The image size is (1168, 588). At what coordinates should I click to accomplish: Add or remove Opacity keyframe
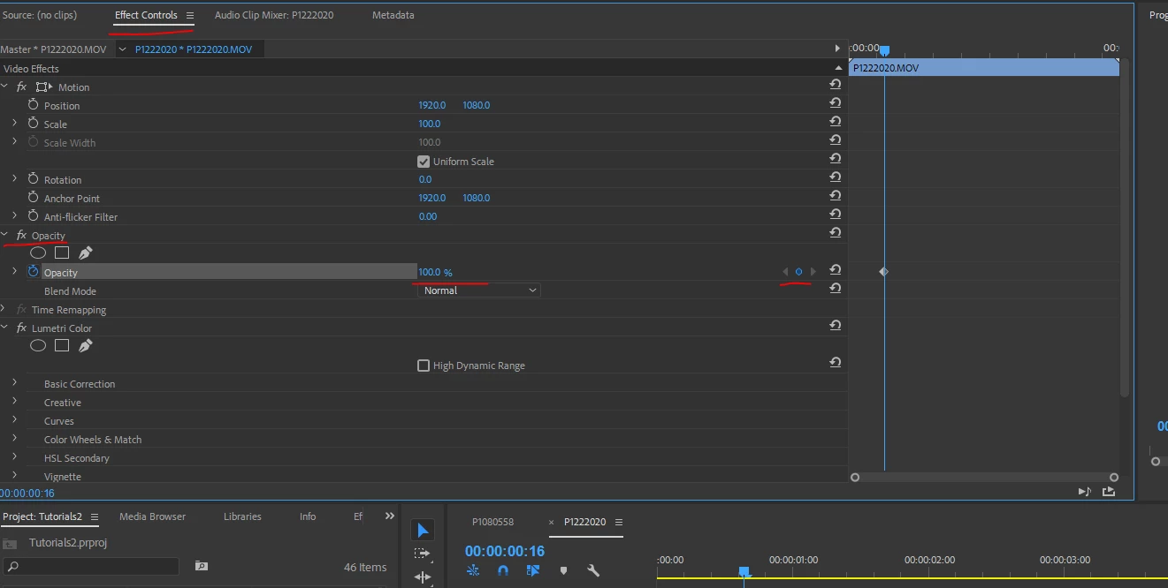click(x=798, y=272)
